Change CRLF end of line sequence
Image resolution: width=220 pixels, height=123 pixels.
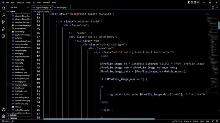202,121
